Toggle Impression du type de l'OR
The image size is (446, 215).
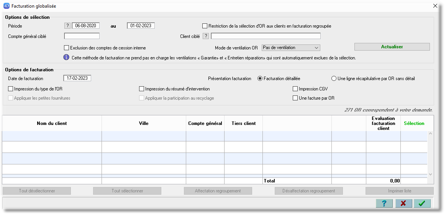pos(10,89)
